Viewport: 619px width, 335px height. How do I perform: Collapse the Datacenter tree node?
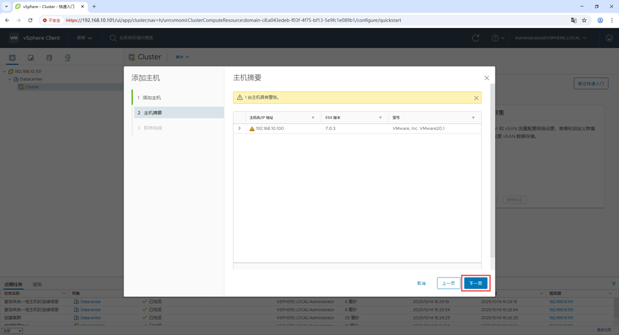10,79
